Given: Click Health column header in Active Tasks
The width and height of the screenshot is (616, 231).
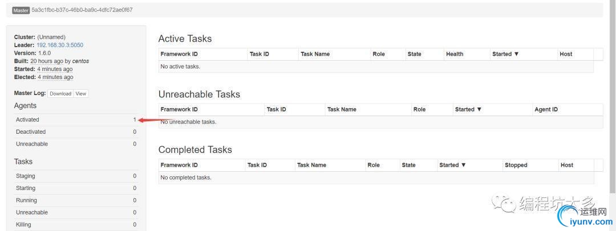Looking at the screenshot, I should 455,54.
